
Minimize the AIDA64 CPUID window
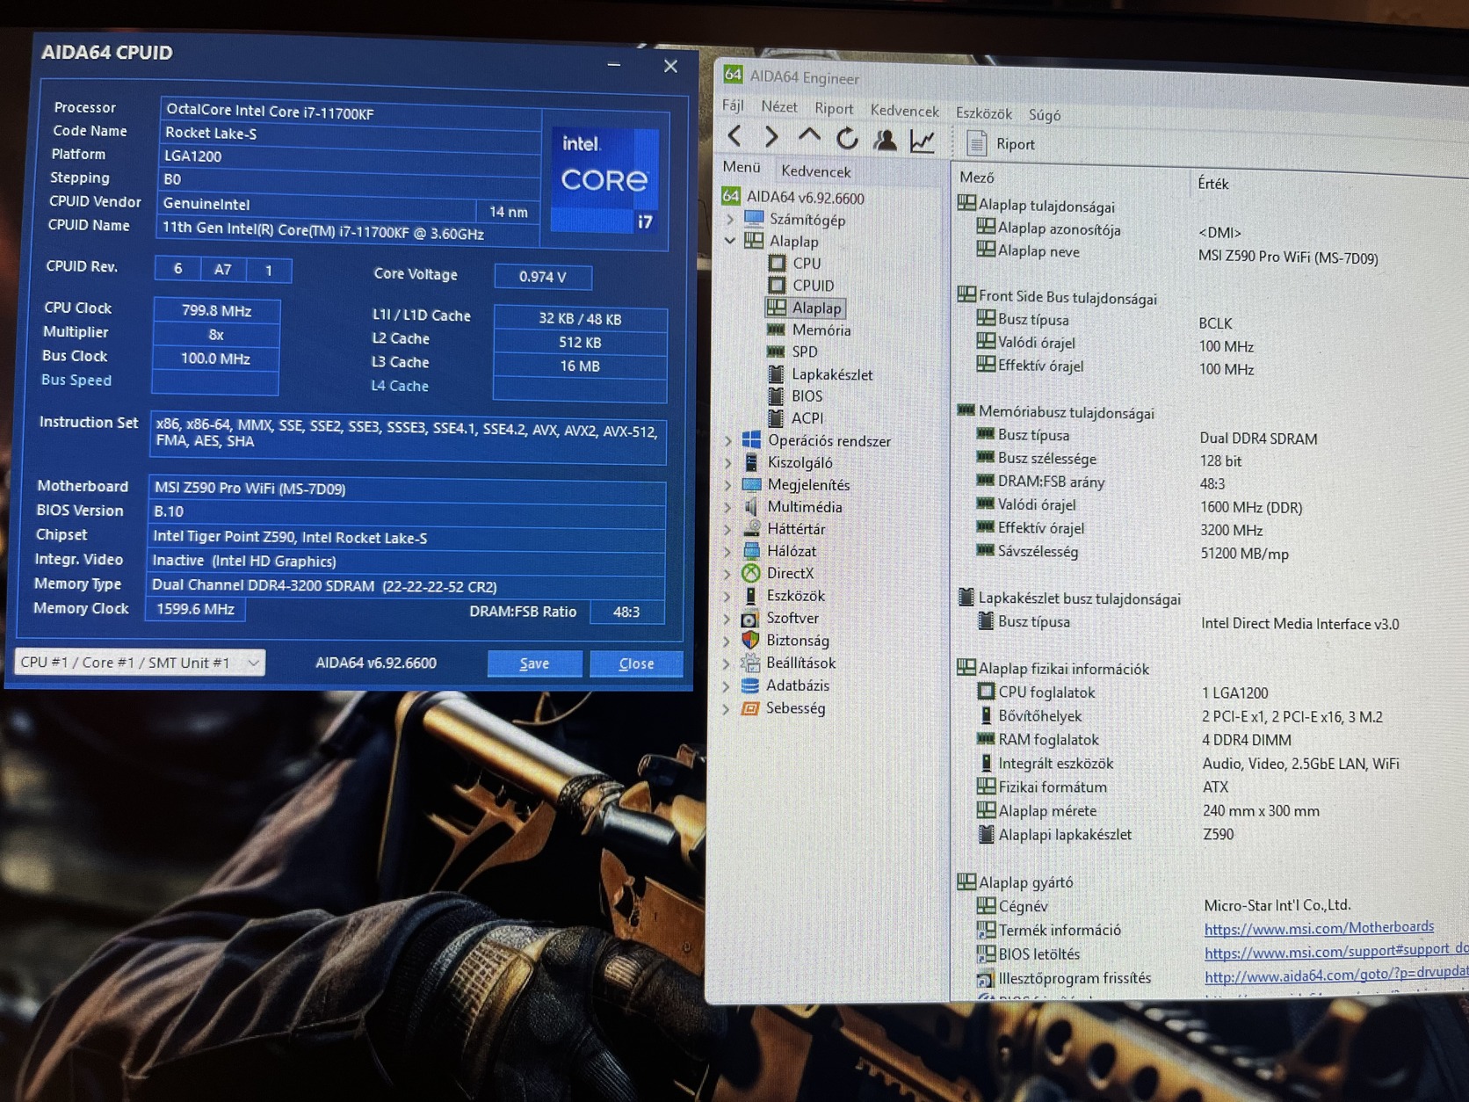[614, 64]
